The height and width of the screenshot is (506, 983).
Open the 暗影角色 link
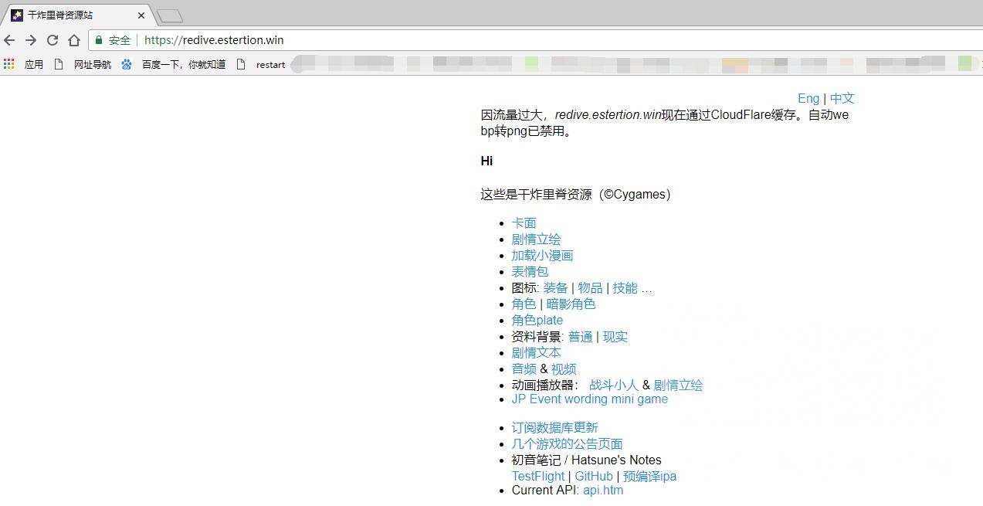tap(571, 304)
